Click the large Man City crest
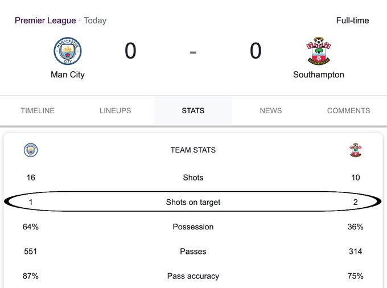This screenshot has height=288, width=387. pos(68,51)
